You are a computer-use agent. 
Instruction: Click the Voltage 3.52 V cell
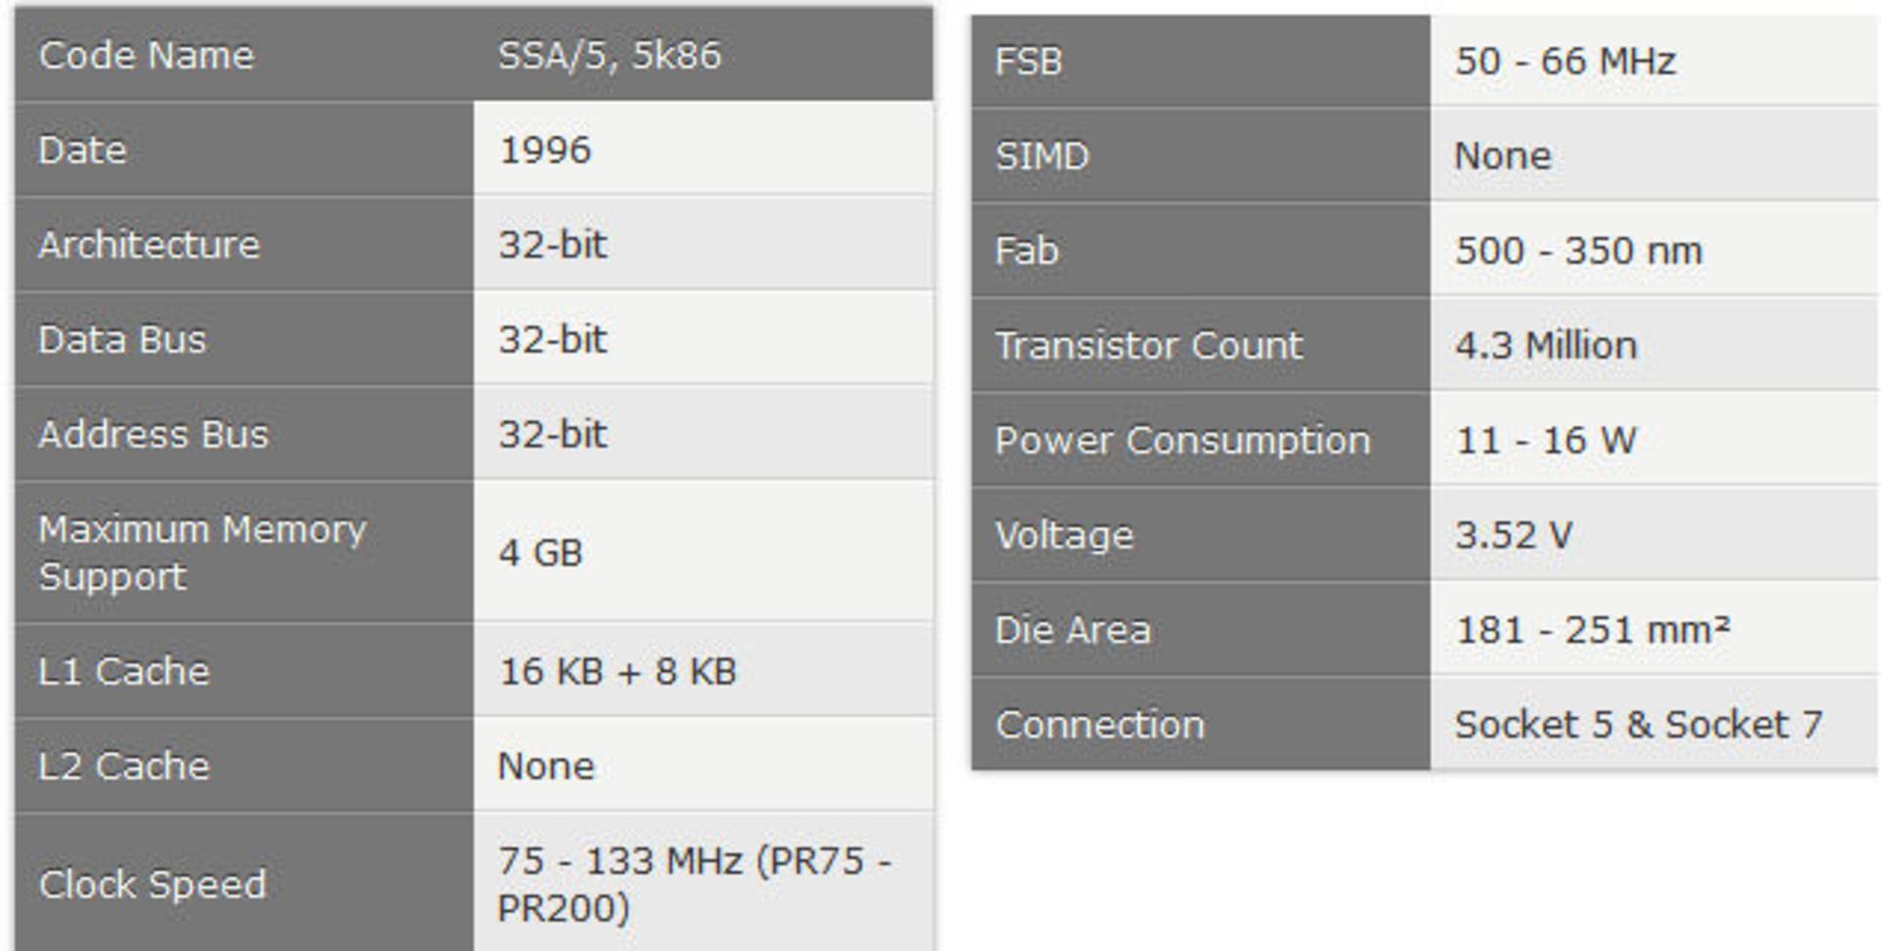[1655, 535]
